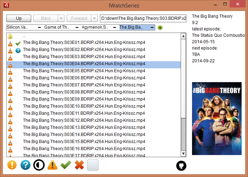
Task: Open the Forward history dropdown arrow
Action: [95, 18]
